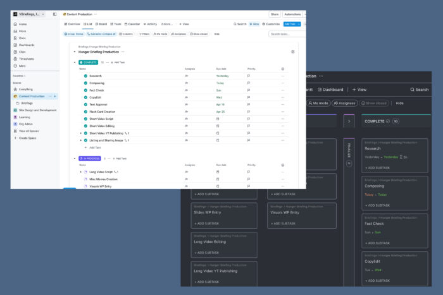Toggle Show closed in list view
Image resolution: width=443 pixels, height=295 pixels.
(x=197, y=34)
